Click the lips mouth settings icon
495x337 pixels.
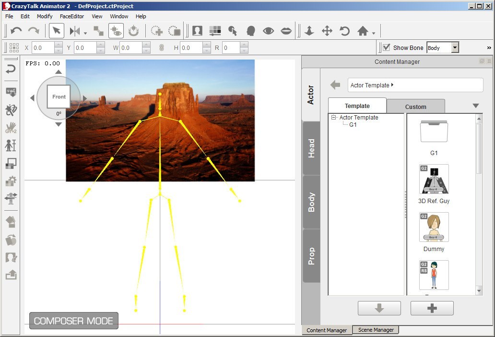286,31
